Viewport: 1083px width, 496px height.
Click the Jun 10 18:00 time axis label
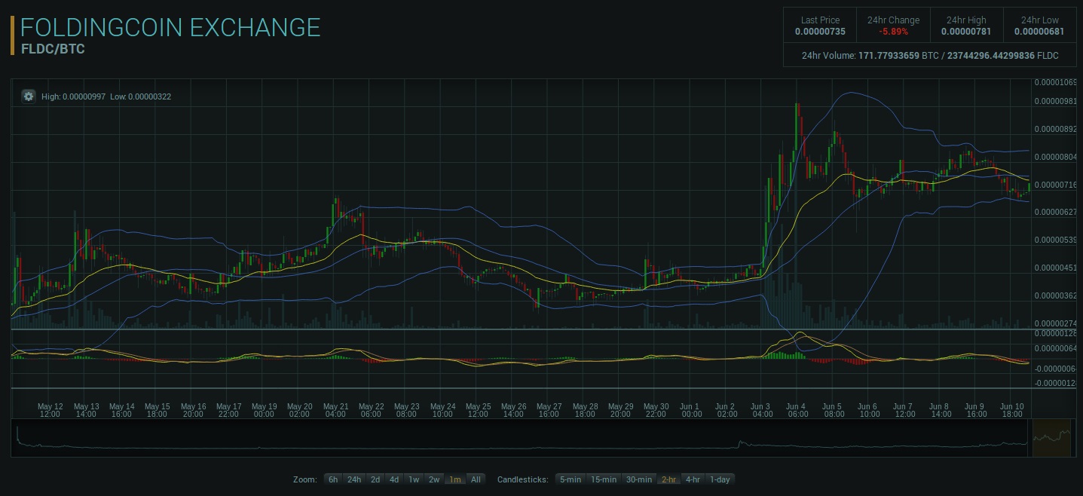(x=1011, y=410)
